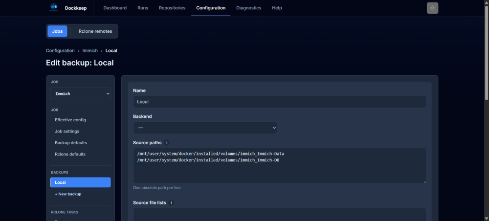This screenshot has height=221, width=489.
Task: Open the Source file lists info icon
Action: click(x=171, y=202)
